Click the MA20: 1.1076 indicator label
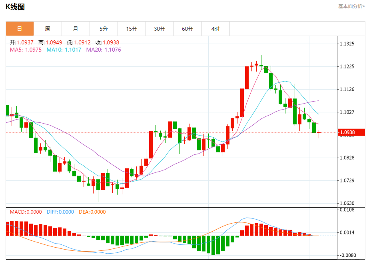The image size is (367, 260). [x=104, y=50]
